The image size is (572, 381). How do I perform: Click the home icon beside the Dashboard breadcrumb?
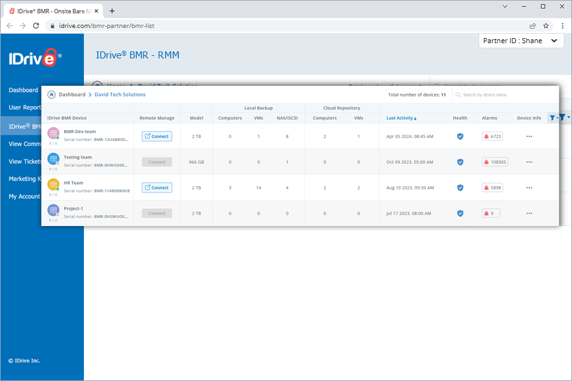pos(51,95)
